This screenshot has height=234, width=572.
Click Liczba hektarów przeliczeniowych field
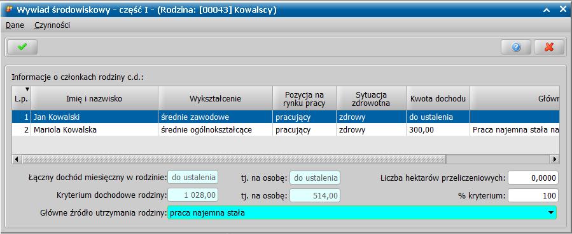pos(533,178)
